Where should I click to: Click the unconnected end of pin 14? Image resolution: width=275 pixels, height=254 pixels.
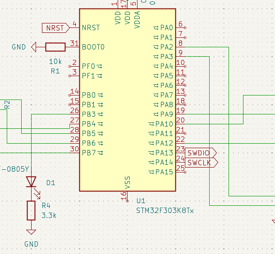69,95
